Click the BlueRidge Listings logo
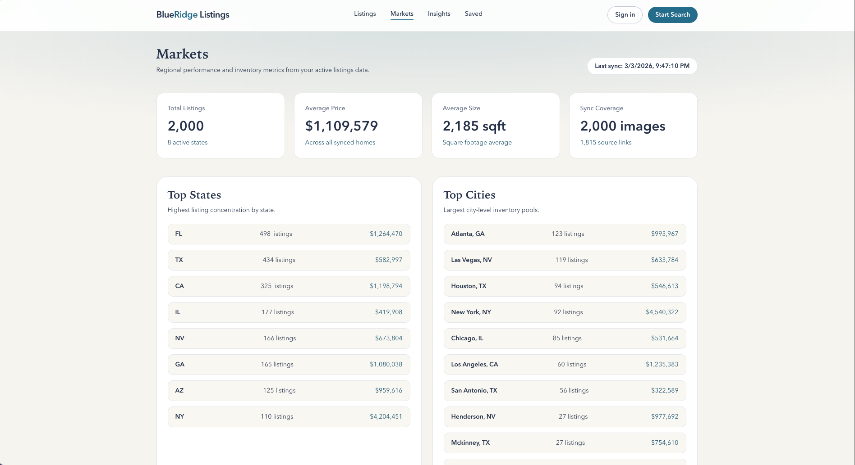This screenshot has height=465, width=855. [193, 15]
